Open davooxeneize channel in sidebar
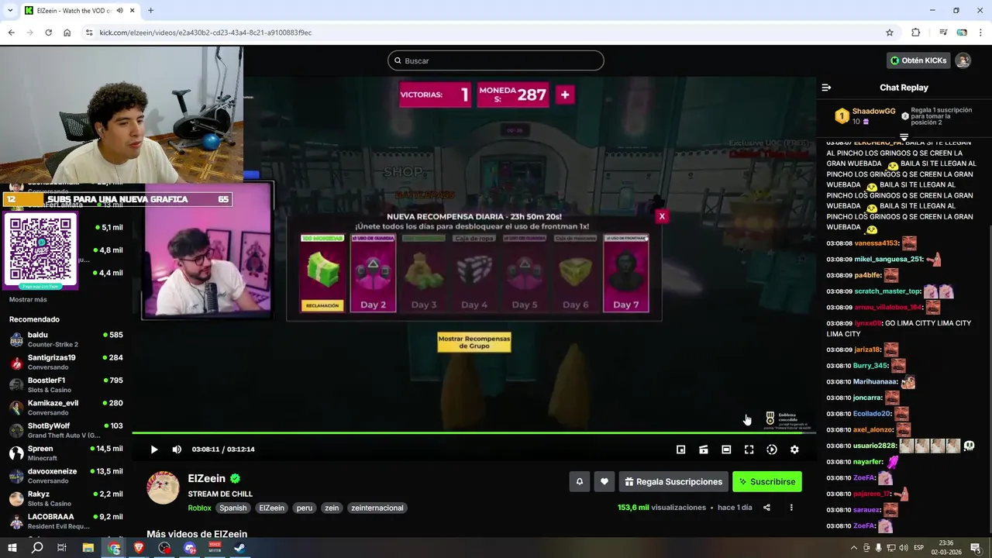992x558 pixels. (x=66, y=476)
